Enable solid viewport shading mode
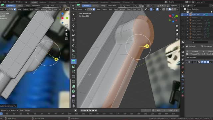213x120 pixels. (x=170, y=9)
